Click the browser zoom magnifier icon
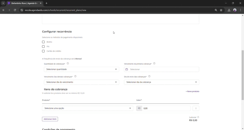The height and width of the screenshot is (130, 244). pos(216,10)
